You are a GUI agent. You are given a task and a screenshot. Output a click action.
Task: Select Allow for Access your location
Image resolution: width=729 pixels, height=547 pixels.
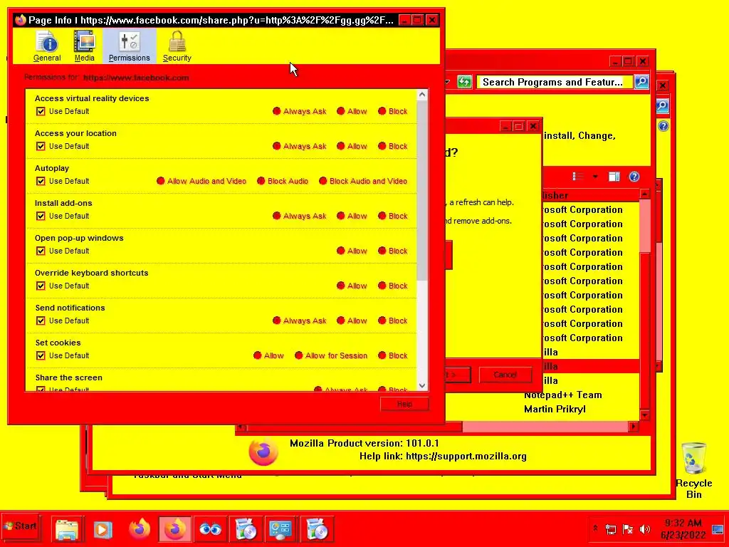[341, 146]
